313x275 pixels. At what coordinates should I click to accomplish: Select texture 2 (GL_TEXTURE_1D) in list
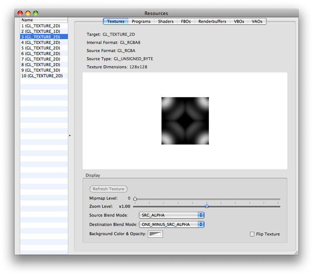tap(41, 31)
